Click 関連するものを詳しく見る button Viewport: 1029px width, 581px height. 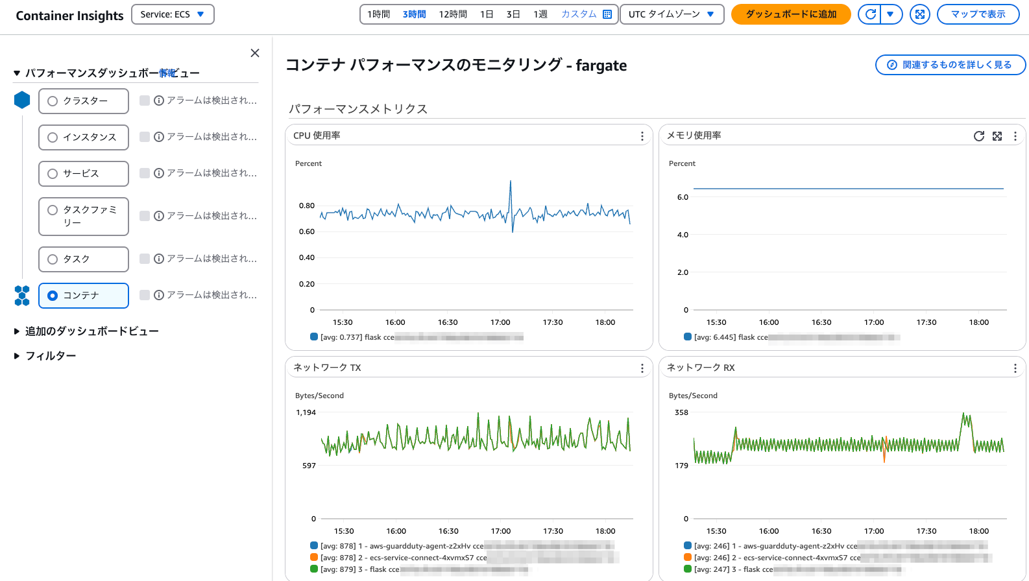tap(950, 65)
